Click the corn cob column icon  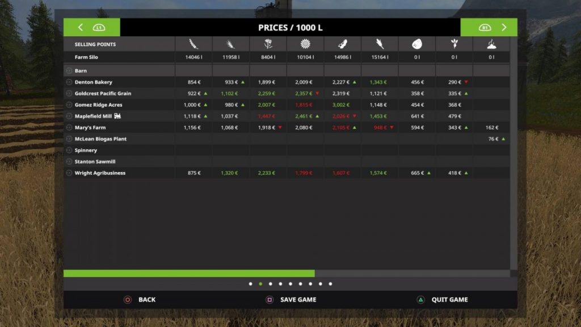click(380, 44)
